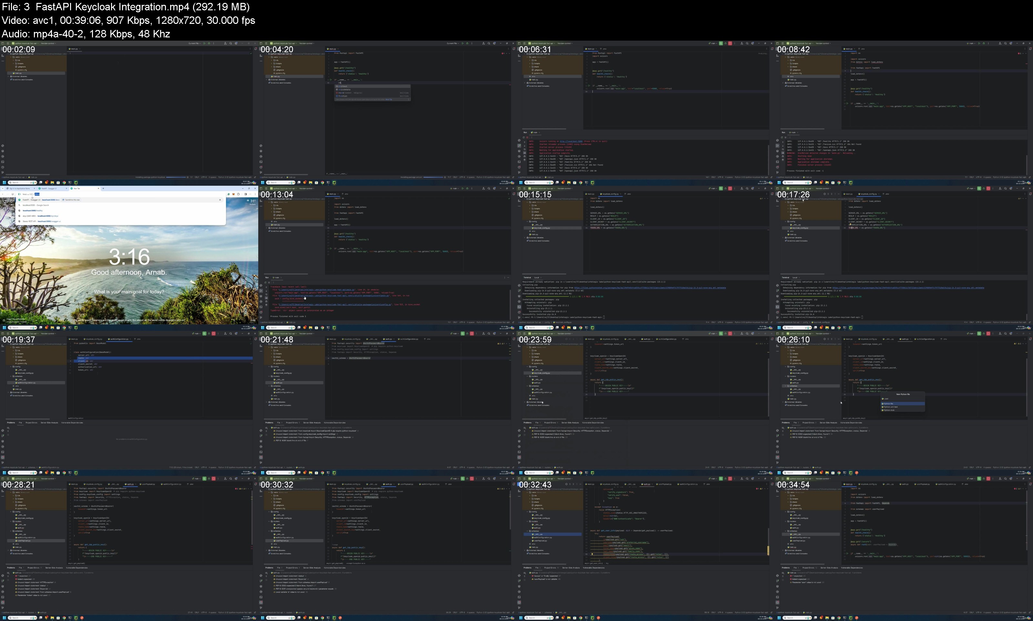Click the 'Audio: mp4a-40-2' info line
This screenshot has width=1033, height=621.
[86, 34]
